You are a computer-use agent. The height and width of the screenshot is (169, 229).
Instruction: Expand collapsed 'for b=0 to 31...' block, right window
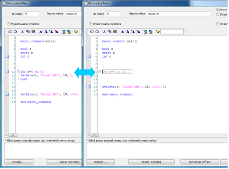click(100, 72)
